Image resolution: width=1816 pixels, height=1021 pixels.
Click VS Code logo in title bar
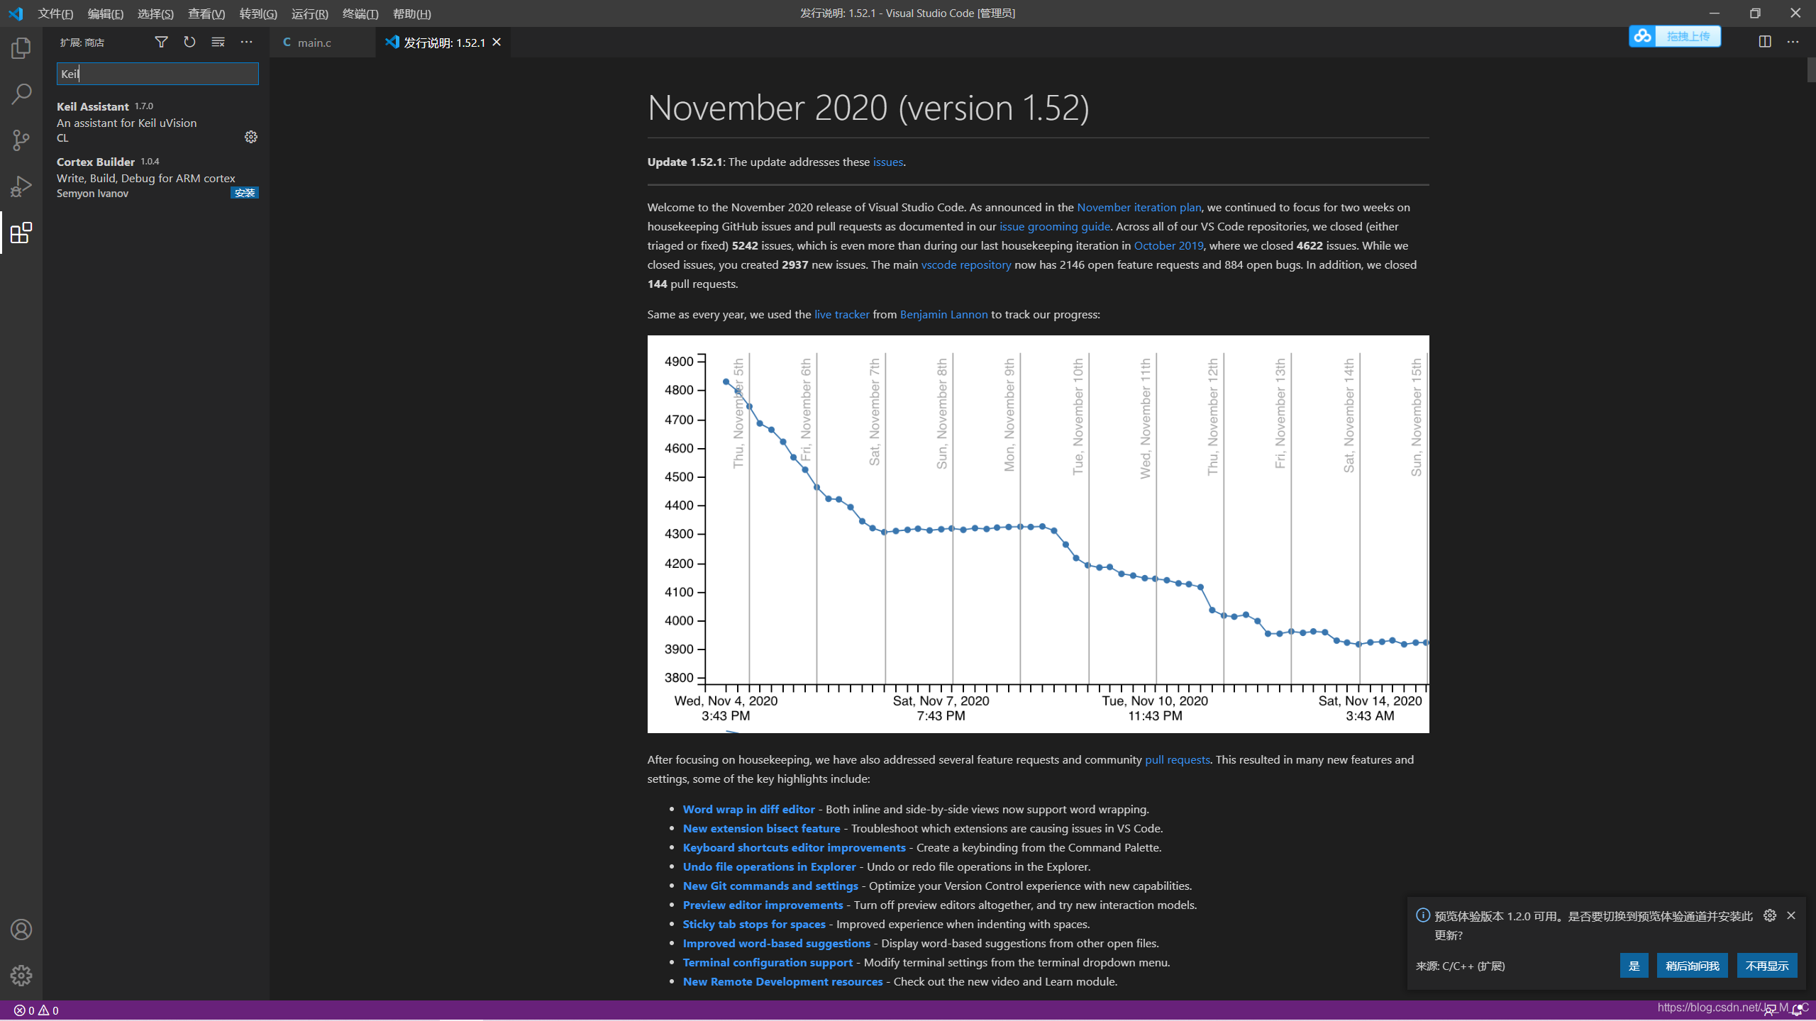coord(16,13)
